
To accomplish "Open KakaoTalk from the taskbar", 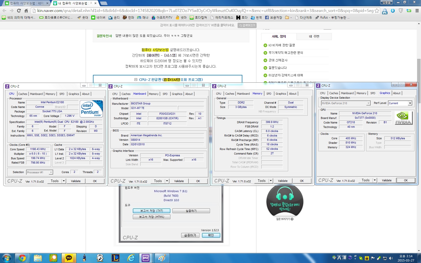I will click(x=69, y=258).
